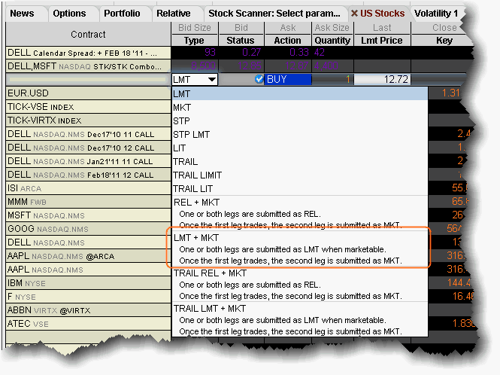Select the TICK-VSE INDEX row
This screenshot has height=375, width=500.
pyautogui.click(x=88, y=107)
